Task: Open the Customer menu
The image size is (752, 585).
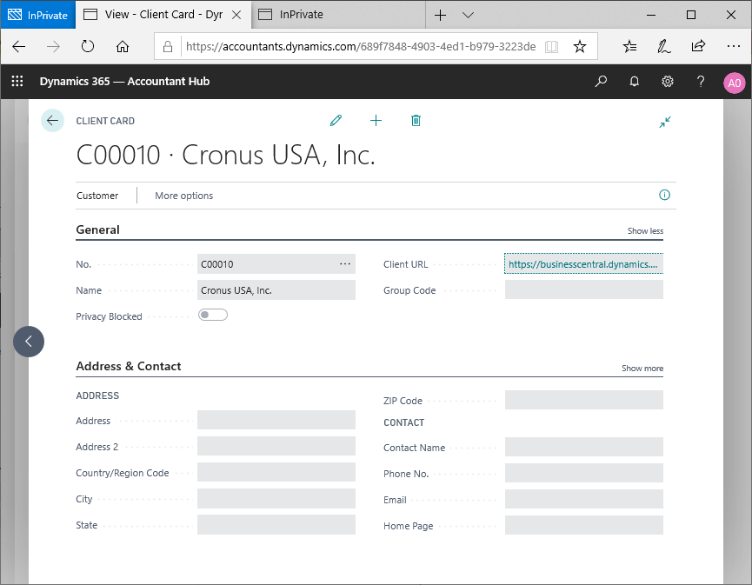Action: [97, 196]
